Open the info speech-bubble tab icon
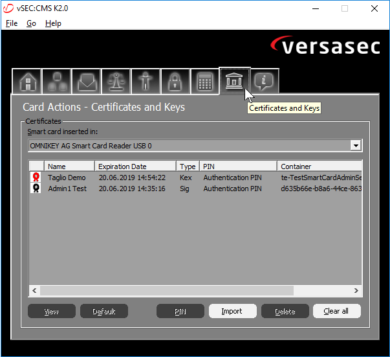The height and width of the screenshot is (357, 390). pyautogui.click(x=264, y=81)
